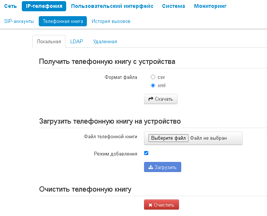Click the Файл телефонной книги label
Screen dimensions: 267x216
point(111,137)
